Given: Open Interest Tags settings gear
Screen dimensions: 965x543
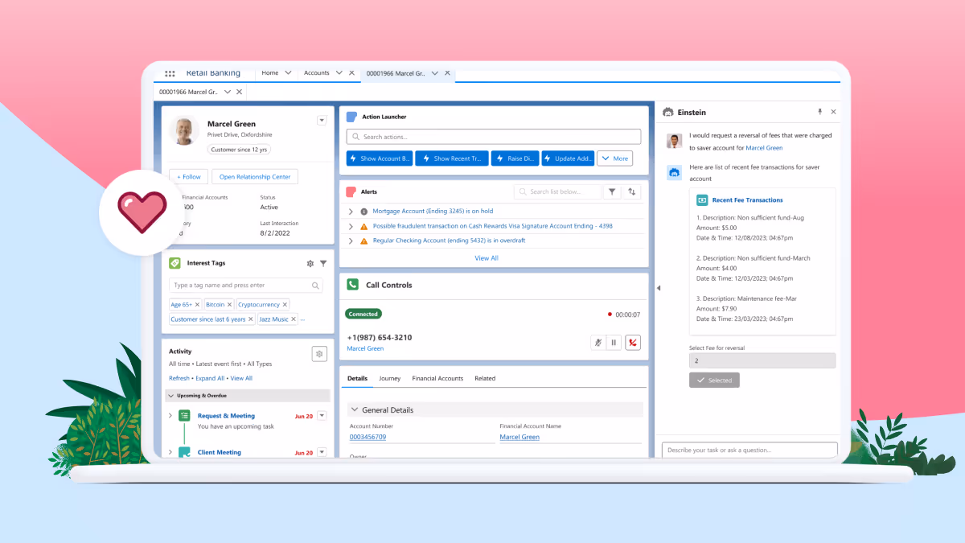Looking at the screenshot, I should pos(310,263).
